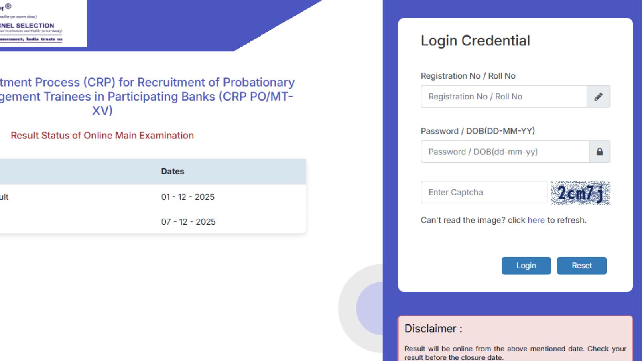Click the 'Password / DOB(DD-MM-YY)' label

[x=477, y=131]
